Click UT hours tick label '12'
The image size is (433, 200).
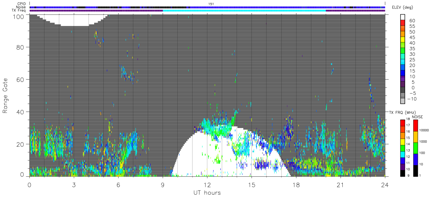pyautogui.click(x=207, y=184)
